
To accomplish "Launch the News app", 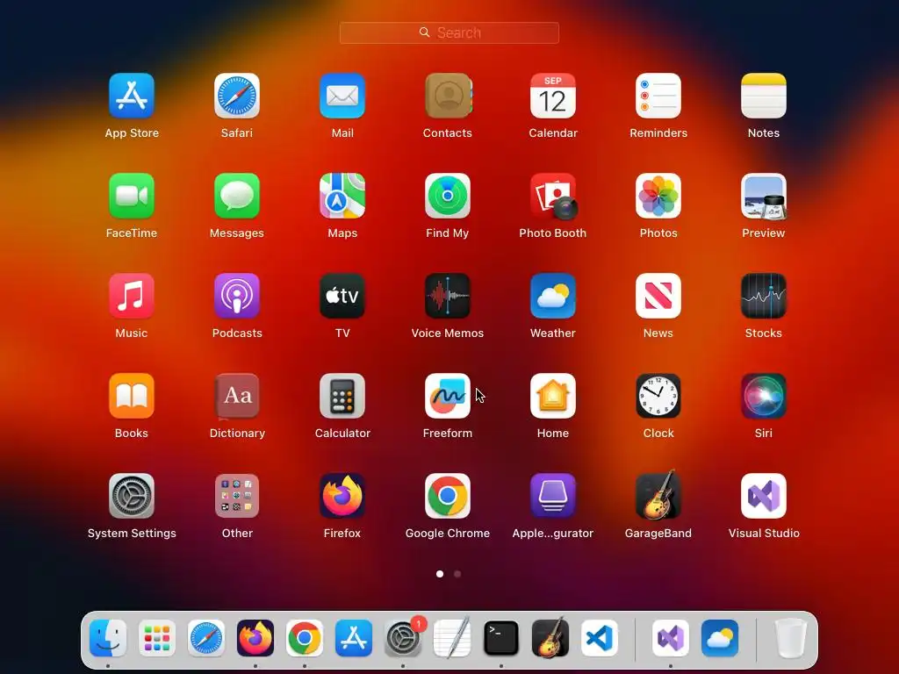I will tap(658, 296).
